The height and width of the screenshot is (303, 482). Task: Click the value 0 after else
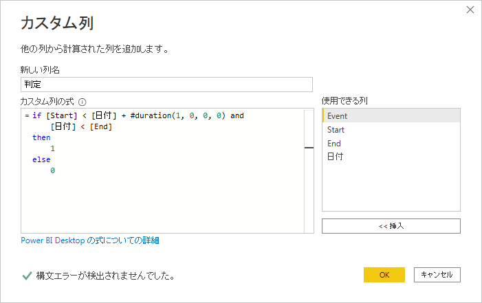pos(52,170)
